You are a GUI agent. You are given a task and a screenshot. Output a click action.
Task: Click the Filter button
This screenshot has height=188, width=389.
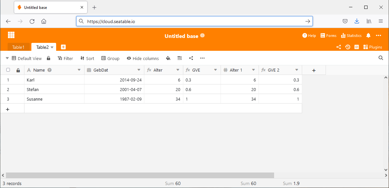[65, 58]
